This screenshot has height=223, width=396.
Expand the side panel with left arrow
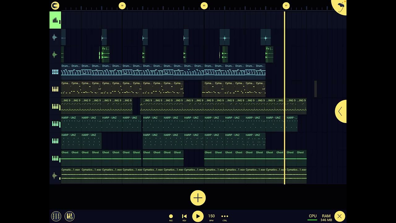(x=340, y=111)
